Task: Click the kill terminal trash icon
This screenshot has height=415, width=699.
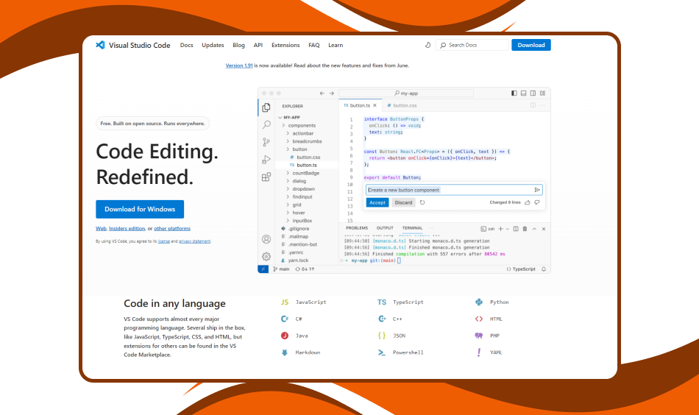Action: (525, 229)
